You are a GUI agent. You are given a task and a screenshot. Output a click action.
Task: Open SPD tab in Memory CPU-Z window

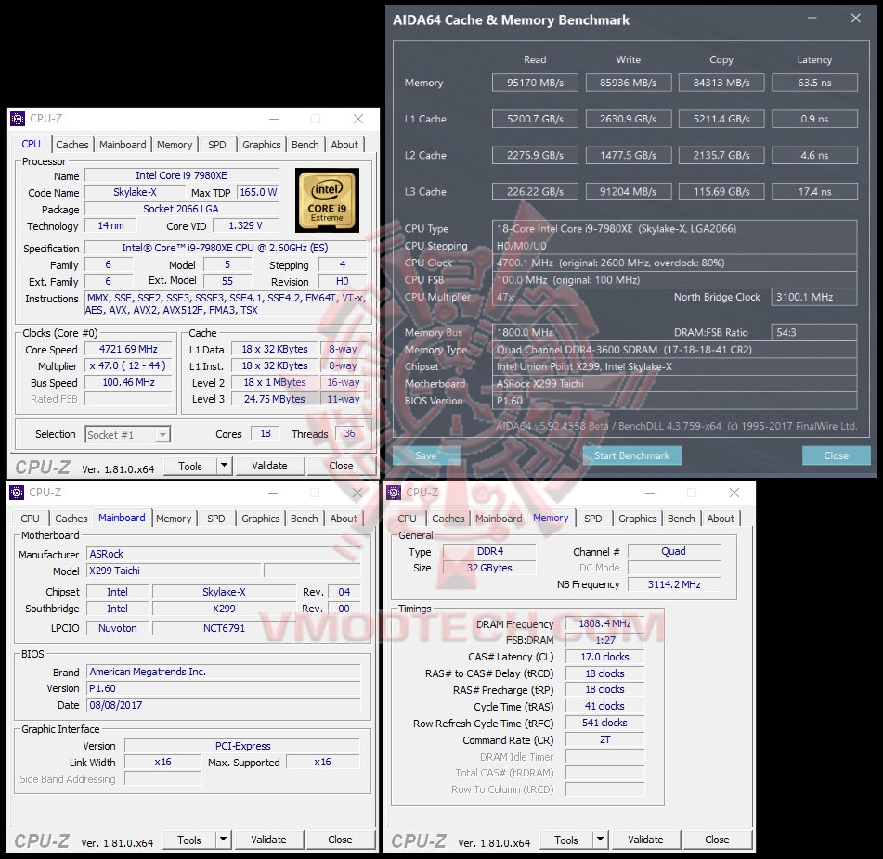tap(592, 519)
